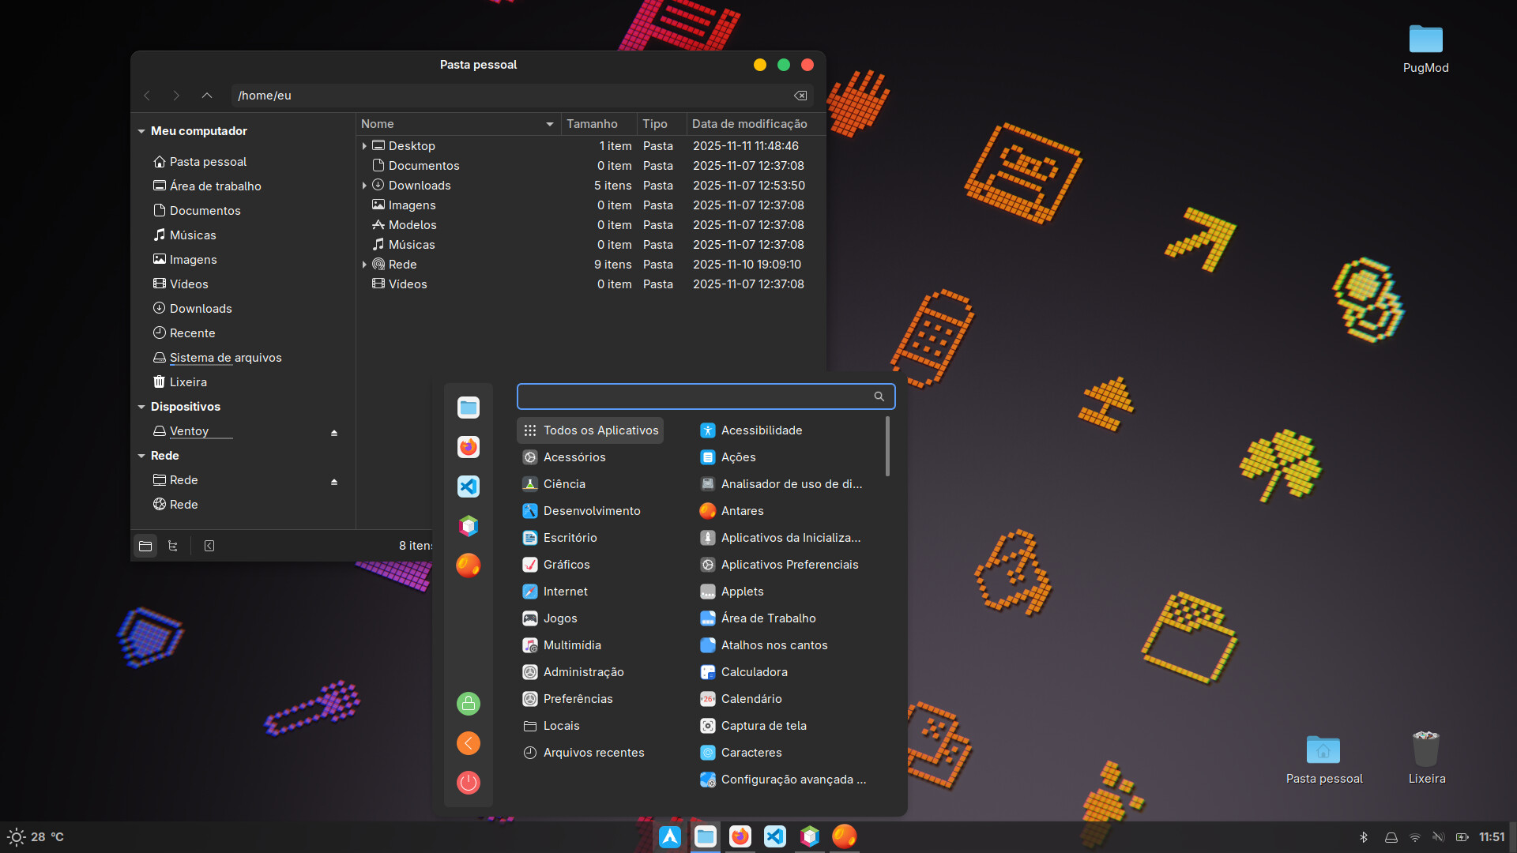Click the green lock screen button
Screen dimensions: 1517x853
click(469, 703)
